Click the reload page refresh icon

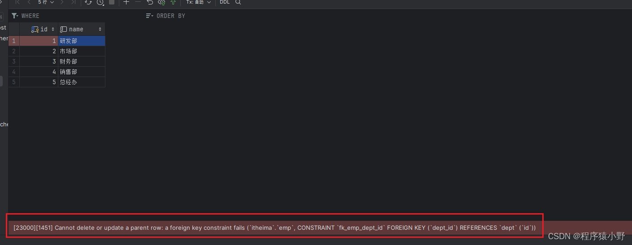[x=88, y=2]
